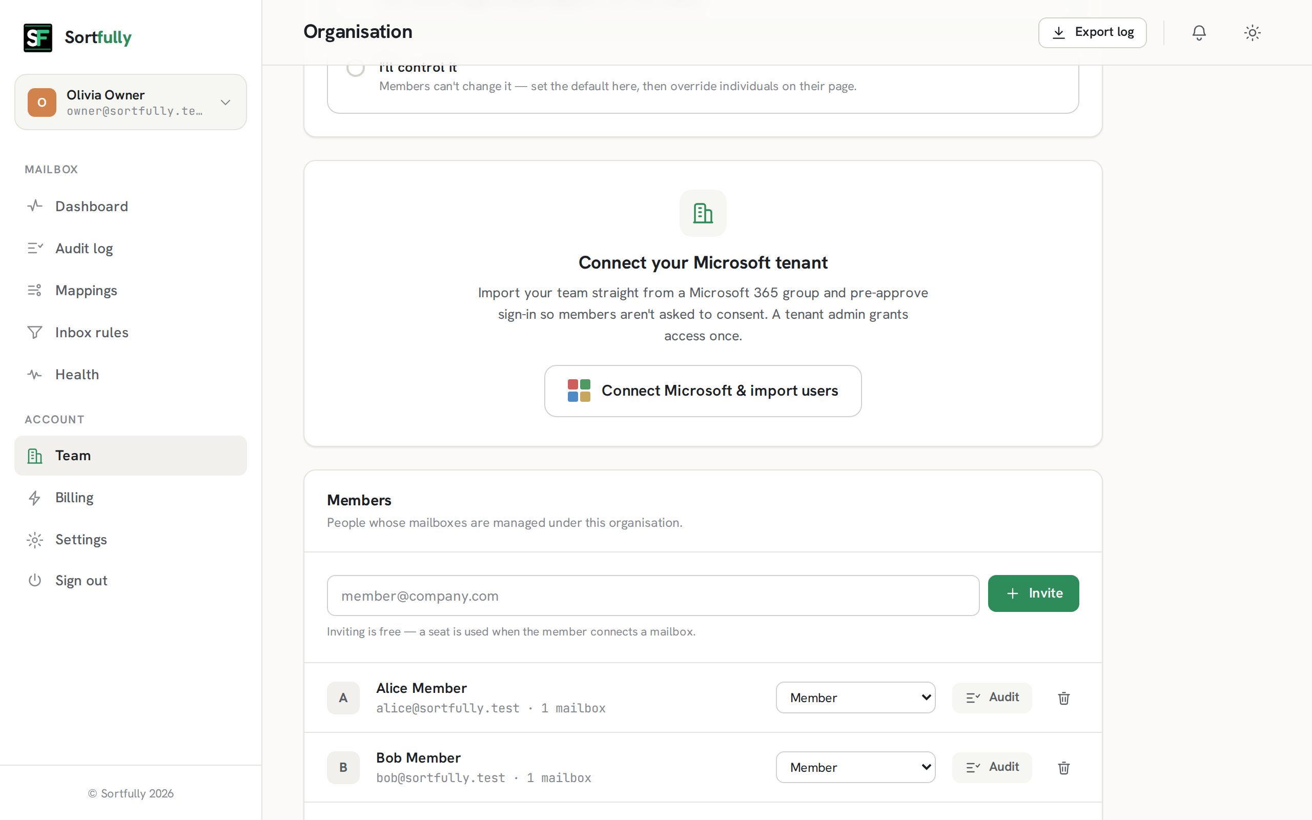This screenshot has height=820, width=1312.
Task: Click alice@sortfully.test email text
Action: click(448, 708)
